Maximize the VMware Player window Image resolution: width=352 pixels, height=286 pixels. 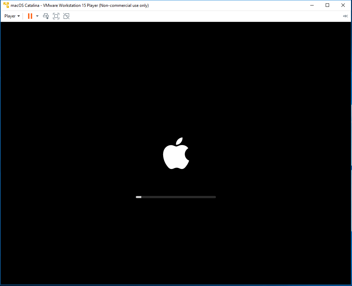[x=327, y=5]
